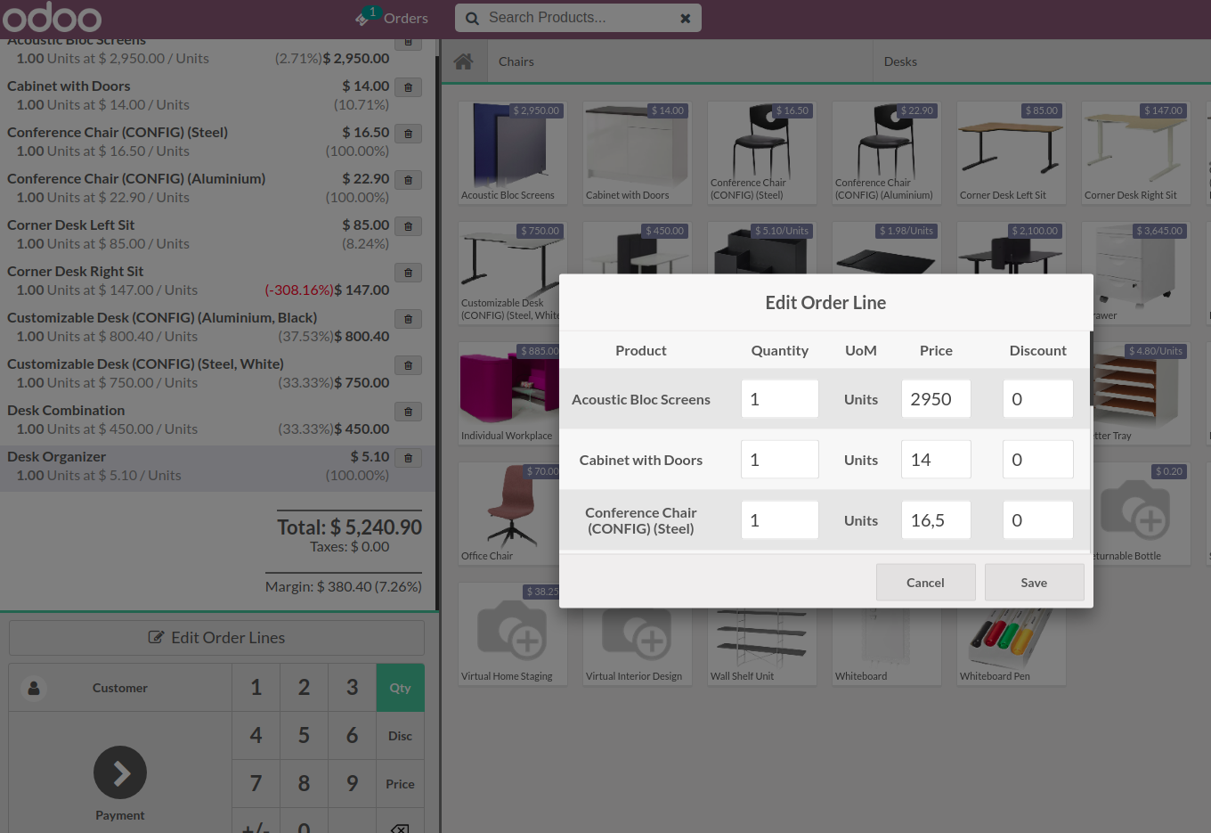The height and width of the screenshot is (833, 1211).
Task: Switch numpad to Price mode
Action: coord(400,783)
